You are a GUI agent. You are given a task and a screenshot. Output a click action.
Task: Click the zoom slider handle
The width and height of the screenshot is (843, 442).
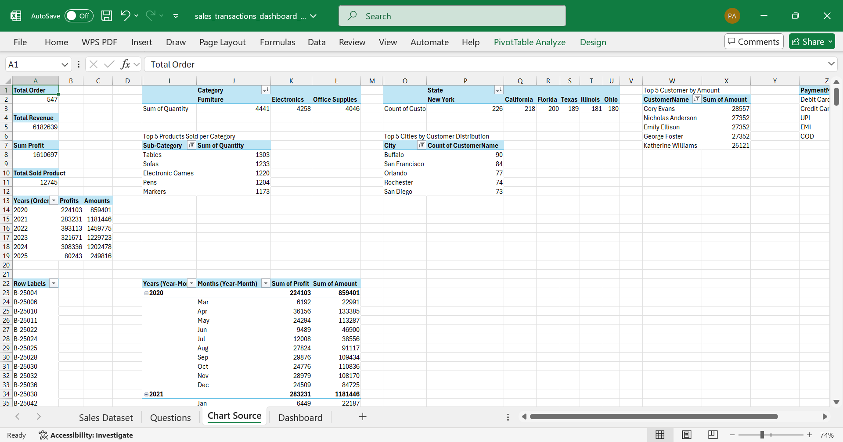(x=762, y=435)
